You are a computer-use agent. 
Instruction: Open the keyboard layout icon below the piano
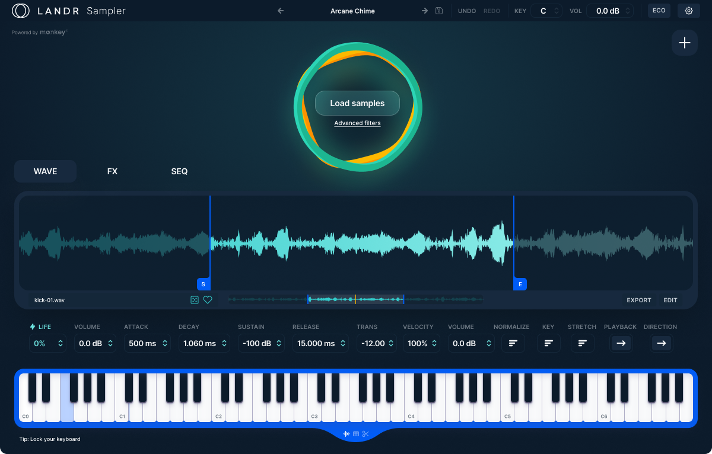point(356,433)
